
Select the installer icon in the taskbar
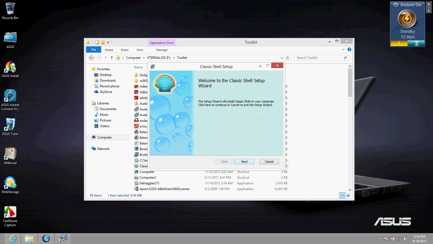[63, 239]
